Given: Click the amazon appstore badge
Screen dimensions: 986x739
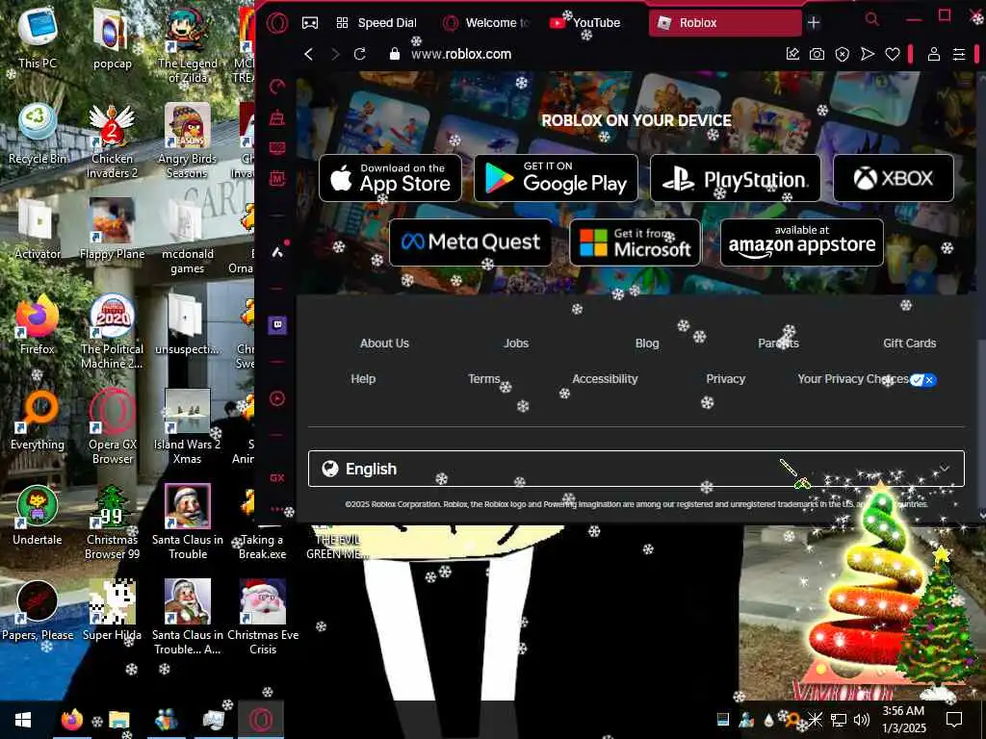Looking at the screenshot, I should [x=802, y=242].
